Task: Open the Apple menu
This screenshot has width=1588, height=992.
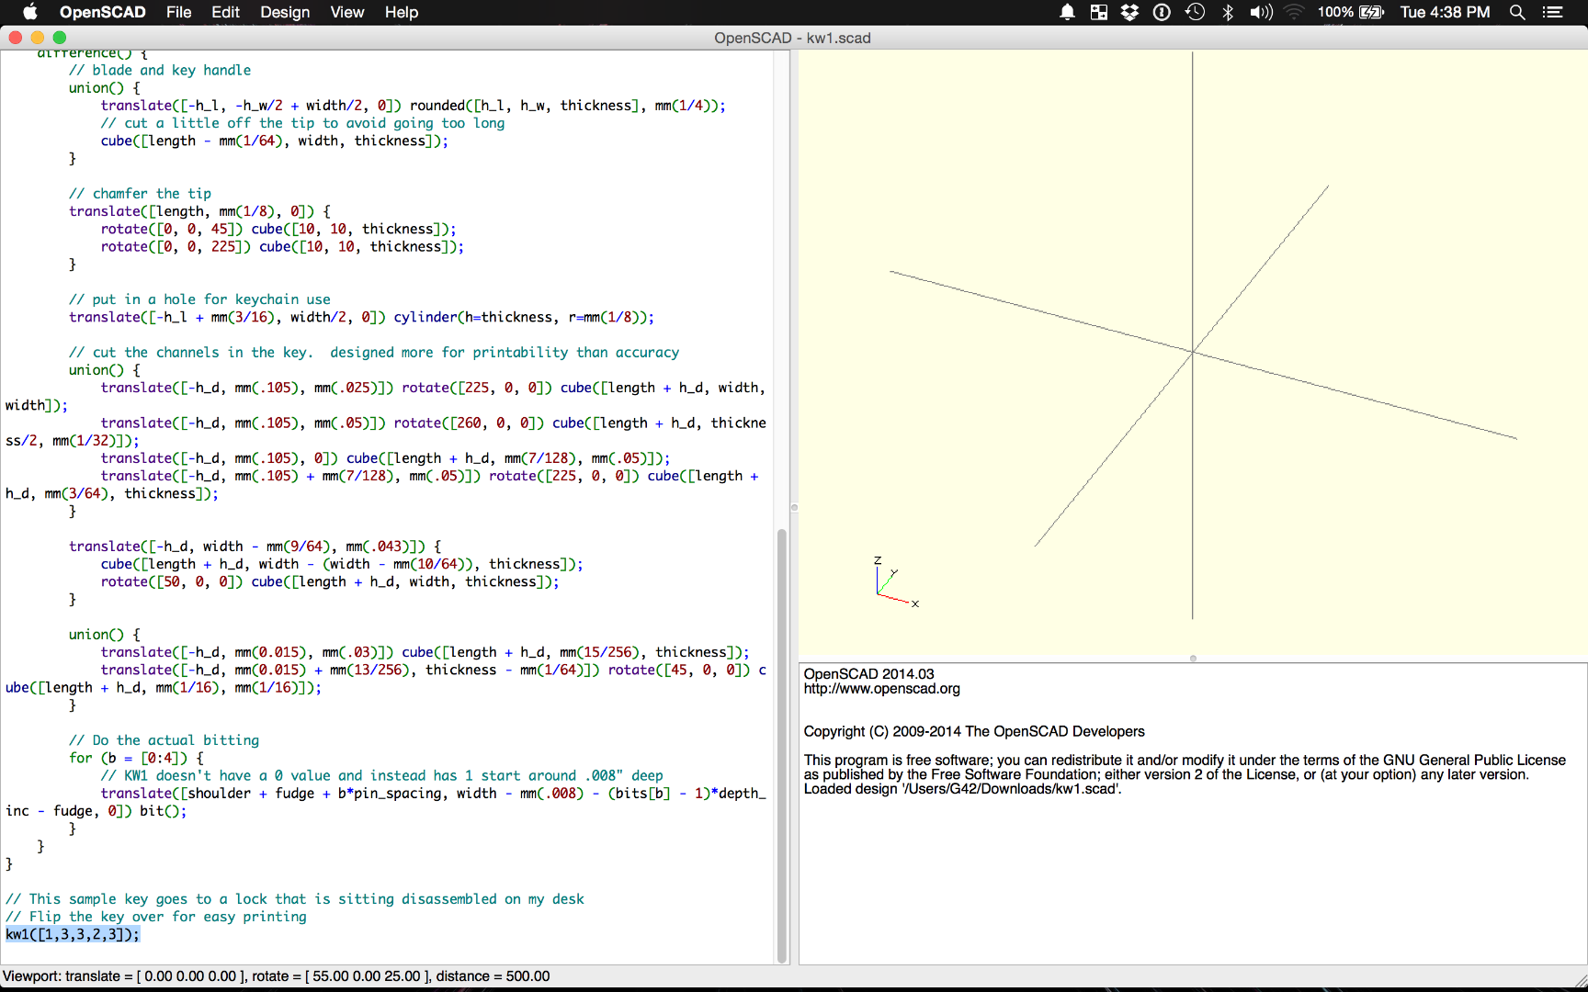Action: pyautogui.click(x=29, y=12)
